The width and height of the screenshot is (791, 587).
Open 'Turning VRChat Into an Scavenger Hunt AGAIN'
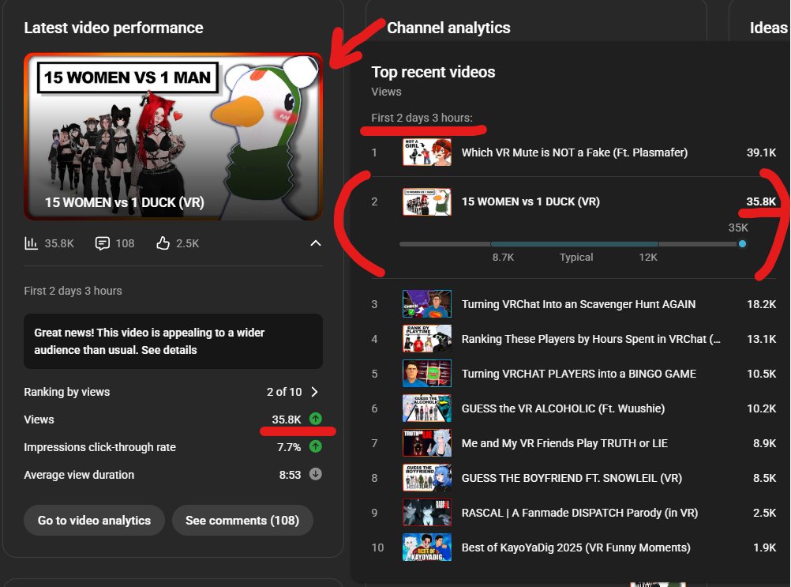(x=579, y=304)
